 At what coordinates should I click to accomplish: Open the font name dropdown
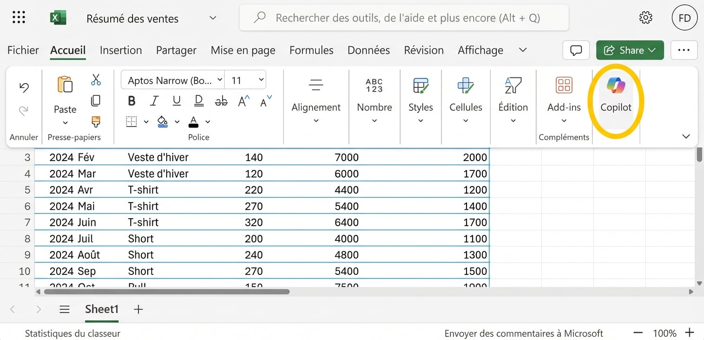click(x=220, y=80)
